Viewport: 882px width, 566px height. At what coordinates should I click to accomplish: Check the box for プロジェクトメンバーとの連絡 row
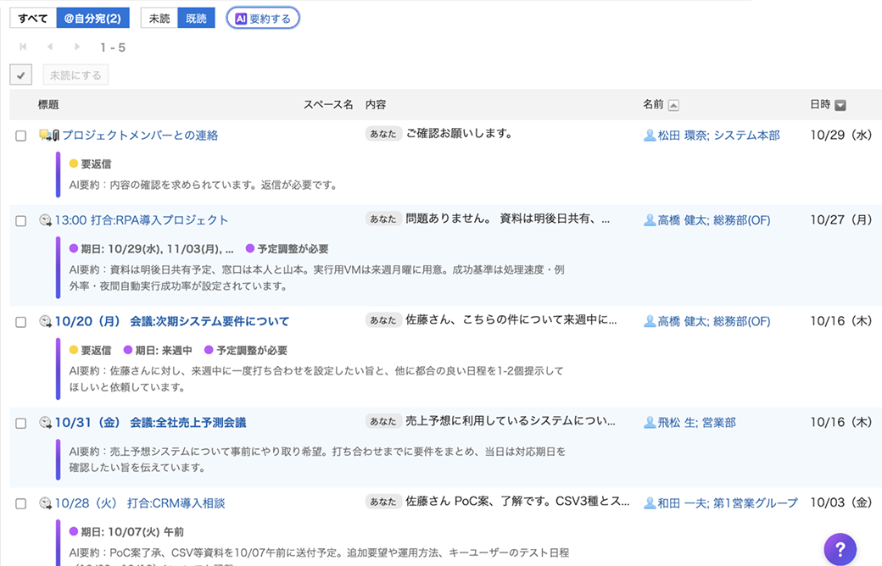[21, 136]
